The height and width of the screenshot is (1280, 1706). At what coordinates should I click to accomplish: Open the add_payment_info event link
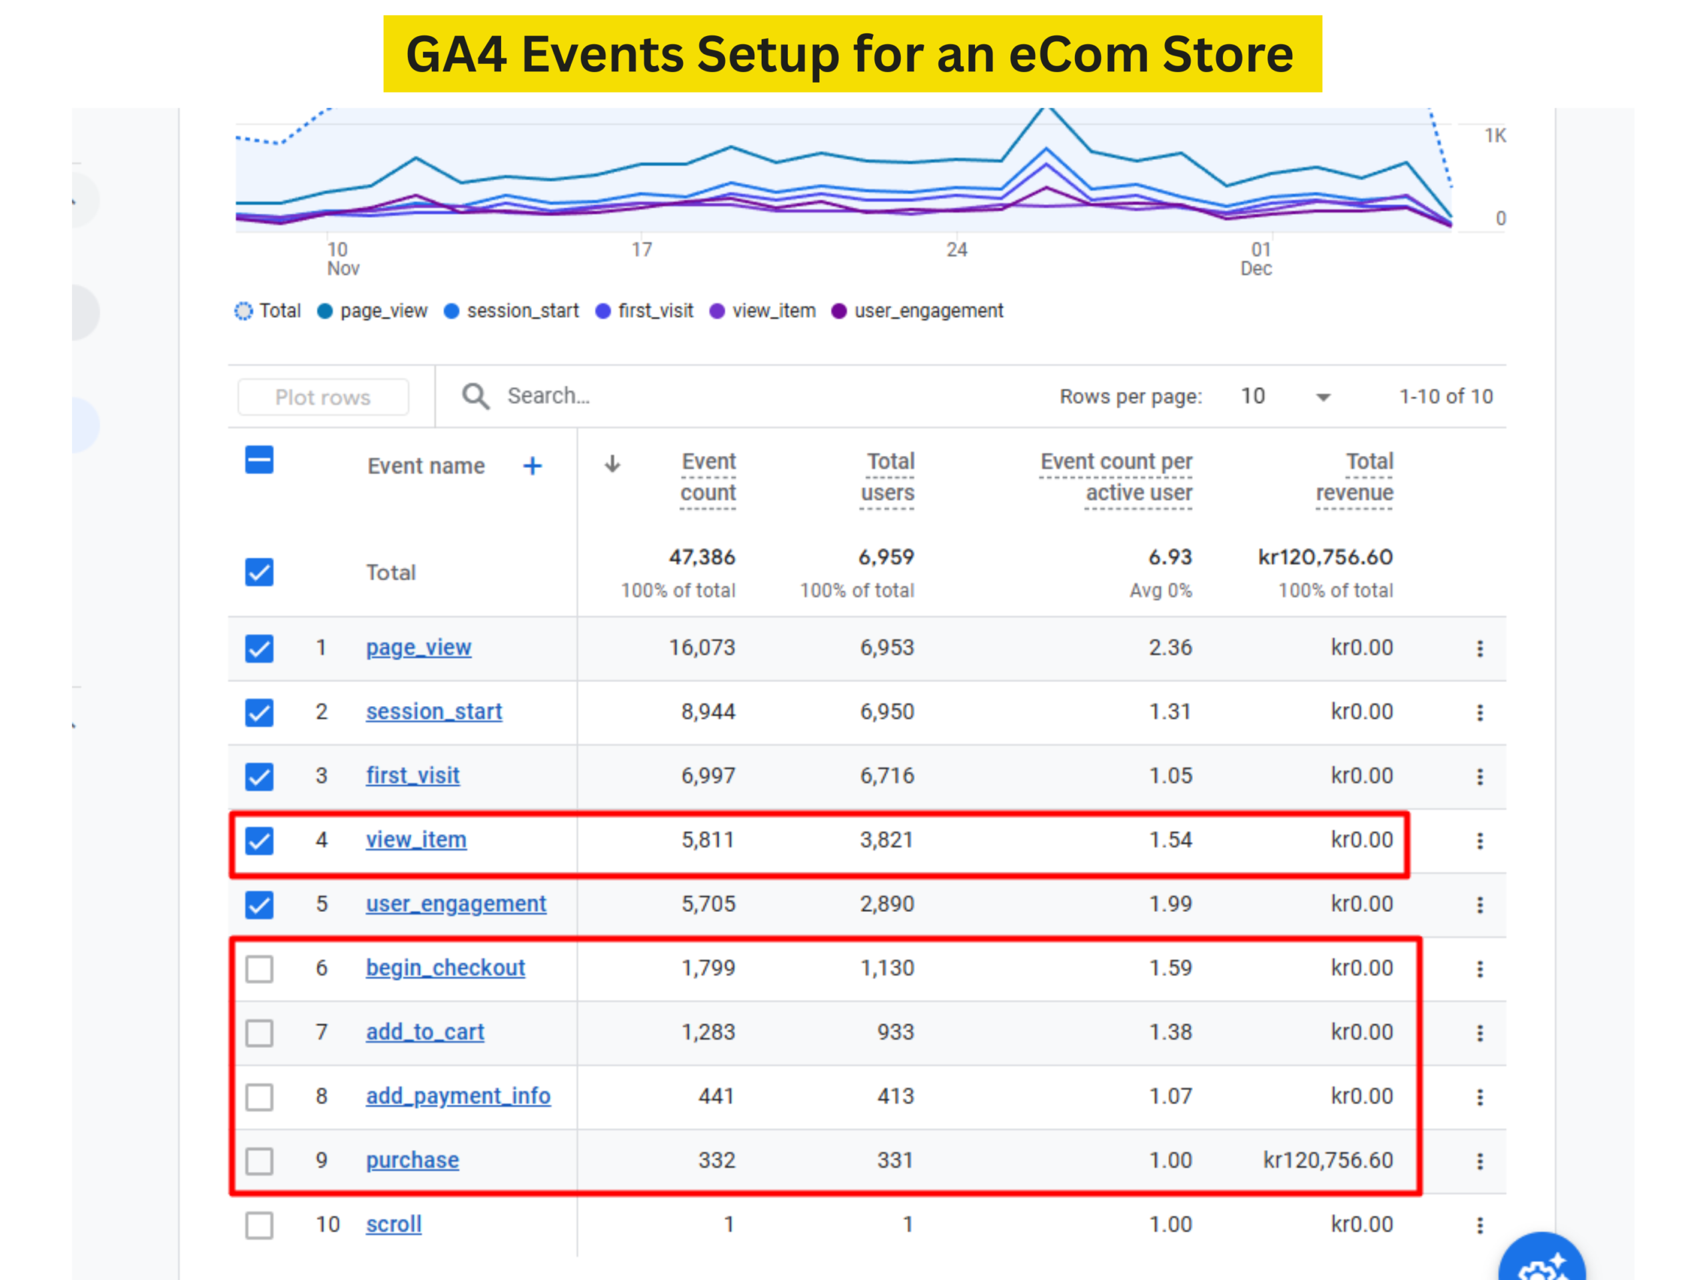point(458,1095)
